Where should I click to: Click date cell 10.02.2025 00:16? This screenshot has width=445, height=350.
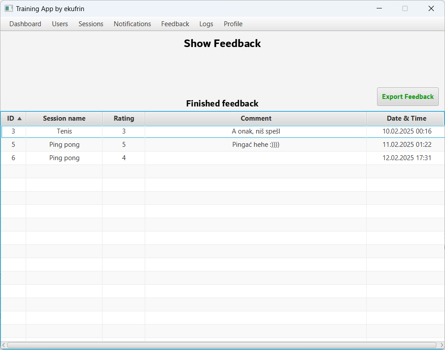pyautogui.click(x=407, y=131)
